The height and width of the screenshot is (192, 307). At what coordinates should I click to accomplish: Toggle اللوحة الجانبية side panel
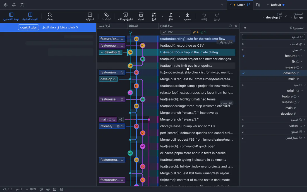pos(30,16)
